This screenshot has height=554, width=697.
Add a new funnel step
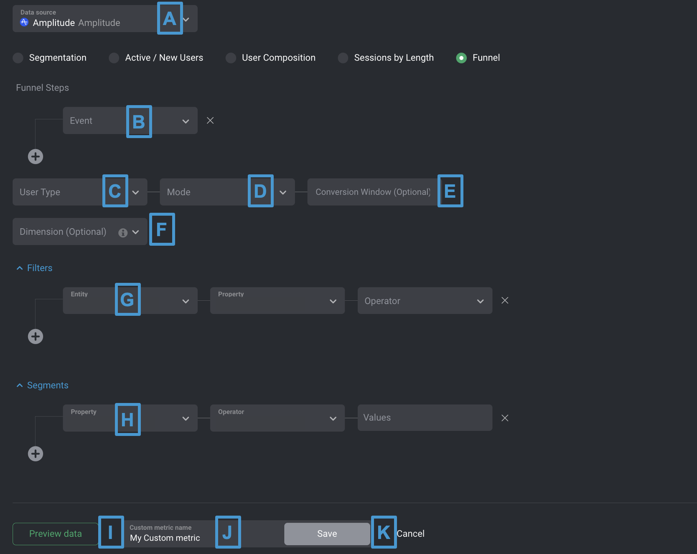[36, 156]
